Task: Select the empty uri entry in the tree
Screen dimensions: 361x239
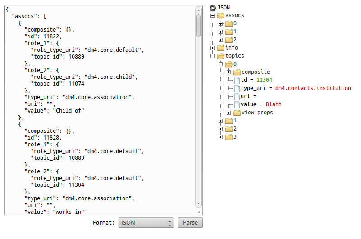Action: pyautogui.click(x=248, y=96)
